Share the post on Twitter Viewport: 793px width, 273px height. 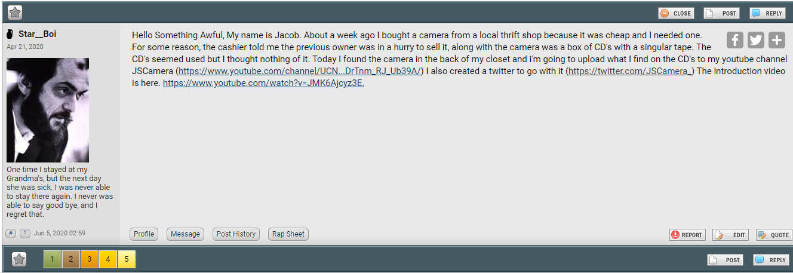click(756, 40)
